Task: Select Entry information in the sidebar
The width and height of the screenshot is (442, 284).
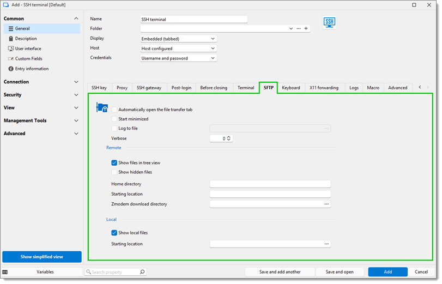Action: [x=42, y=69]
